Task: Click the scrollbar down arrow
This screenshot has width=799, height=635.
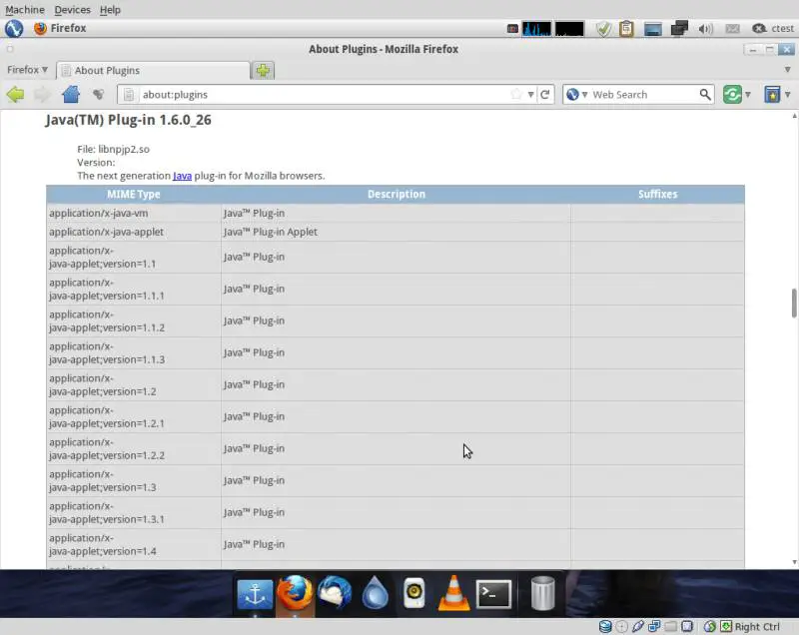Action: click(x=794, y=562)
